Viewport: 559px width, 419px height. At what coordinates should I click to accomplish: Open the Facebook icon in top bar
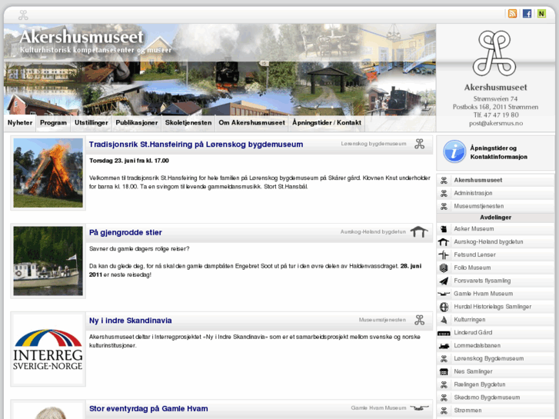[527, 14]
